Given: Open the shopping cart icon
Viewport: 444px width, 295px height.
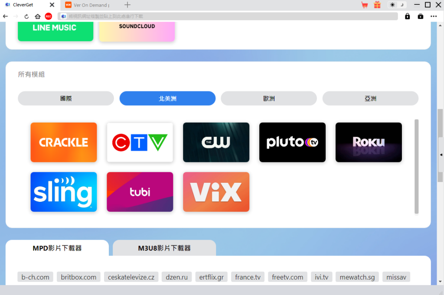Looking at the screenshot, I should (365, 5).
